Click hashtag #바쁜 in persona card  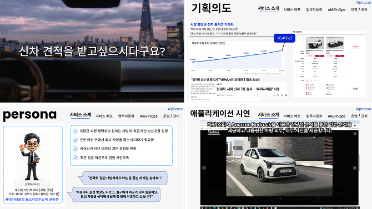54,200
